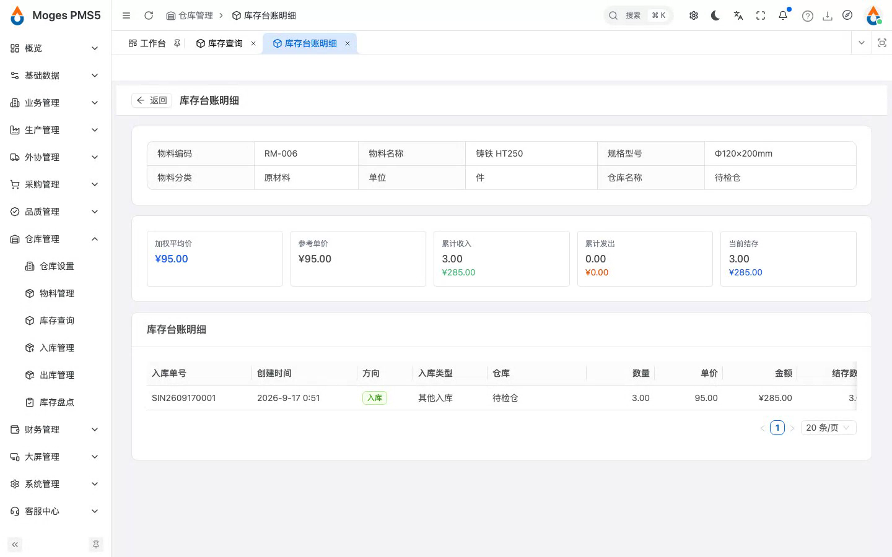892x557 pixels.
Task: Close the 库存查询 tab
Action: click(x=253, y=43)
